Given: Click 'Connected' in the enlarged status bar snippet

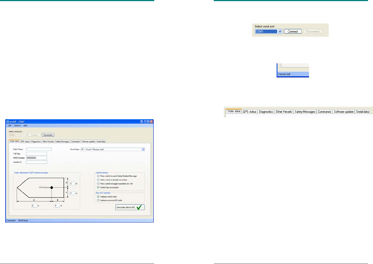Looking at the screenshot, I should (284, 74).
